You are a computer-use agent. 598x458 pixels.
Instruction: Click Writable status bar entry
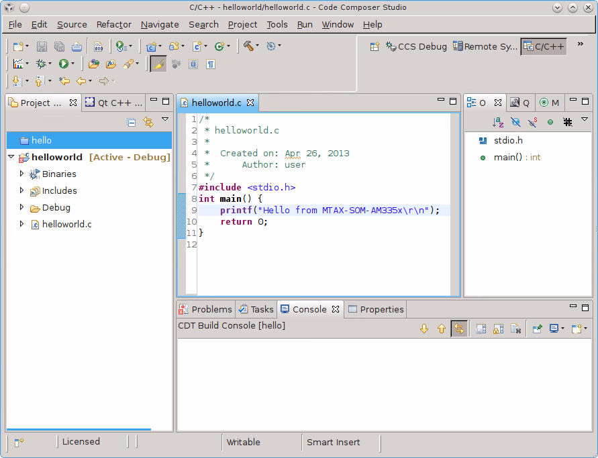244,442
